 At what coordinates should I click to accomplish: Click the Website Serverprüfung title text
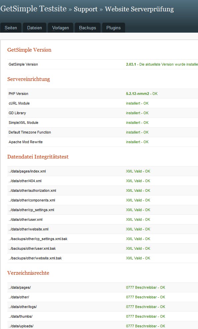coord(139,9)
